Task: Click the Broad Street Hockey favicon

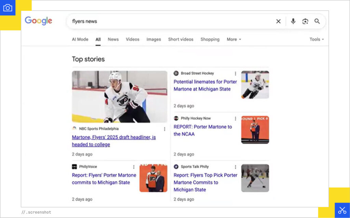Action: point(176,73)
